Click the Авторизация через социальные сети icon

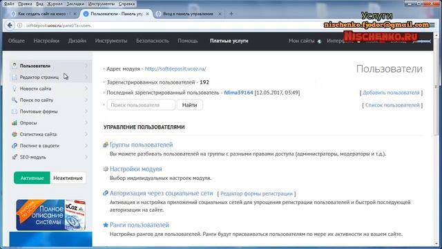[106, 193]
